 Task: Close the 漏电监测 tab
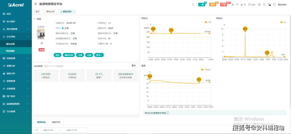[x=56, y=12]
